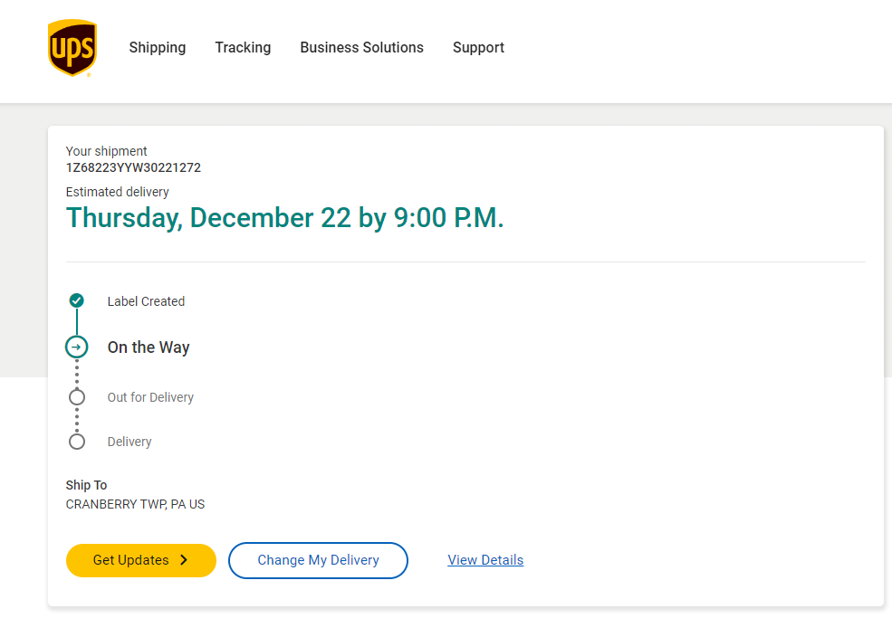Open the Support menu
This screenshot has height=628, width=892.
tap(478, 48)
